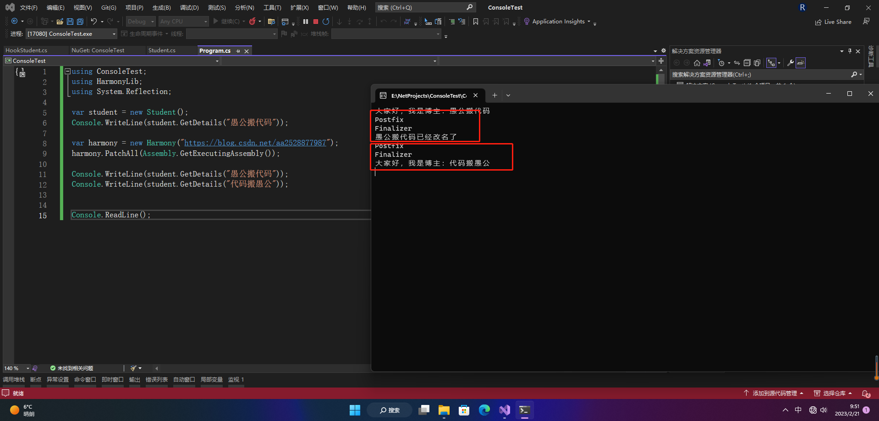Screen dimensions: 879x421
Task: Toggle pin on Program.cs tab
Action: 238,51
